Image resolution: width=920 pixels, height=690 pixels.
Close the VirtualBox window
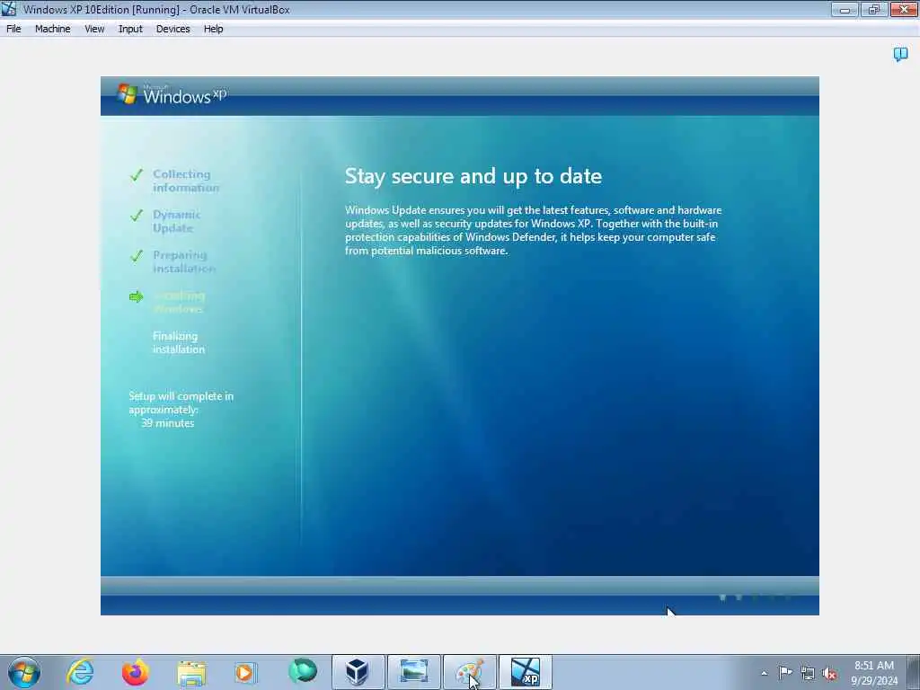click(904, 9)
